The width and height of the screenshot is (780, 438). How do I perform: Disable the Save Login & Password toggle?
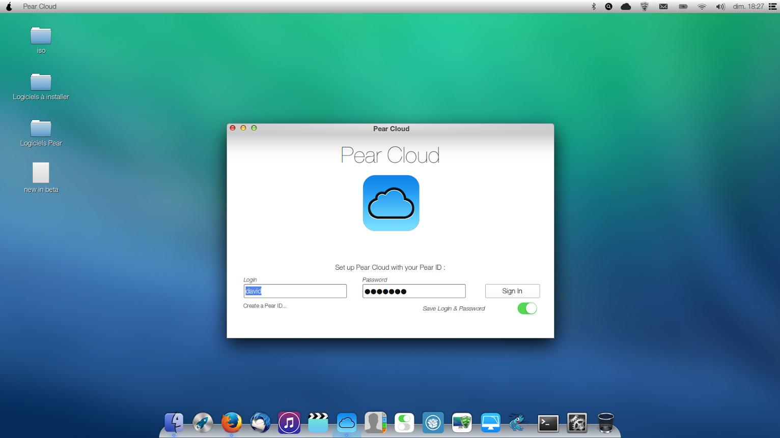point(527,308)
